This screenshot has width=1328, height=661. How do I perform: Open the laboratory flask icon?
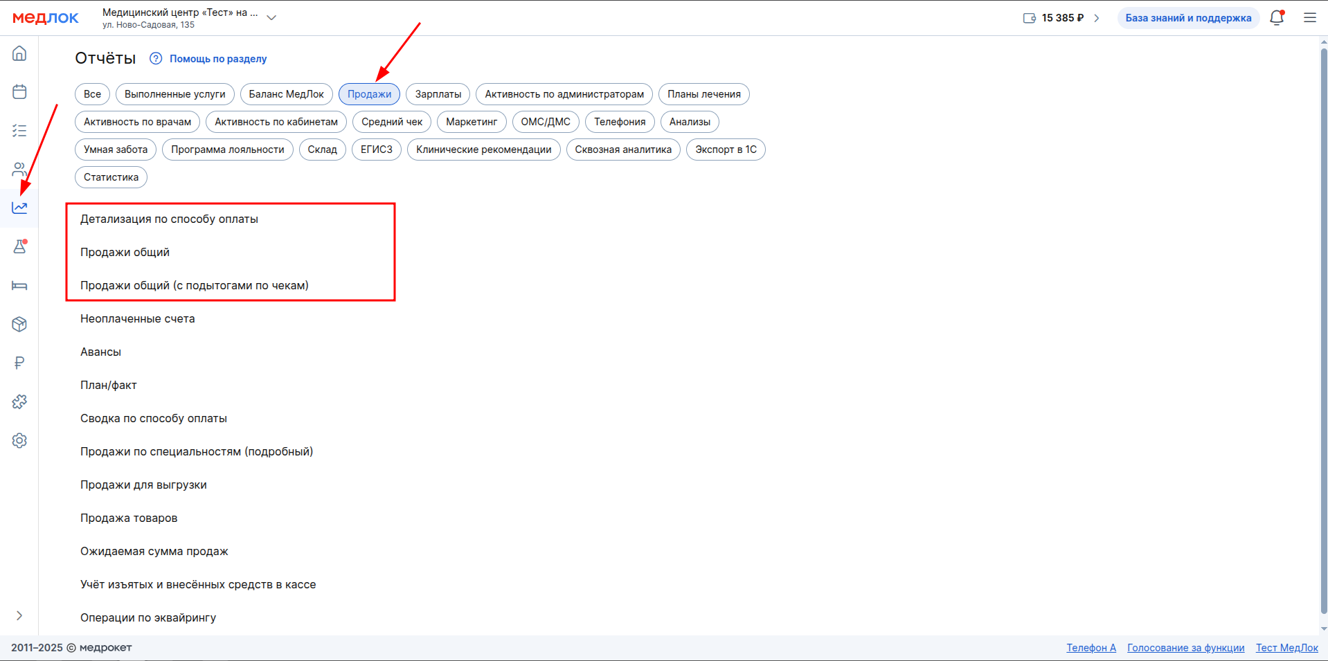19,246
